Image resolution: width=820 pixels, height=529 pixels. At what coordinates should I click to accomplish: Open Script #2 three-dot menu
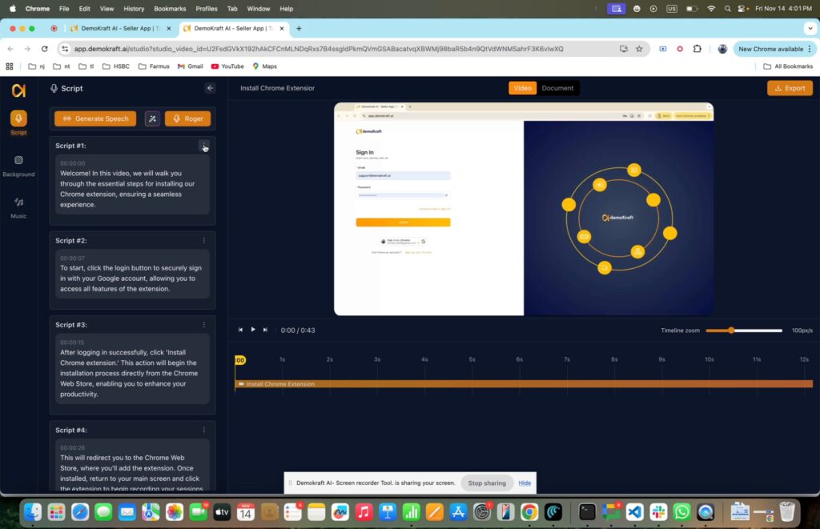pos(204,240)
